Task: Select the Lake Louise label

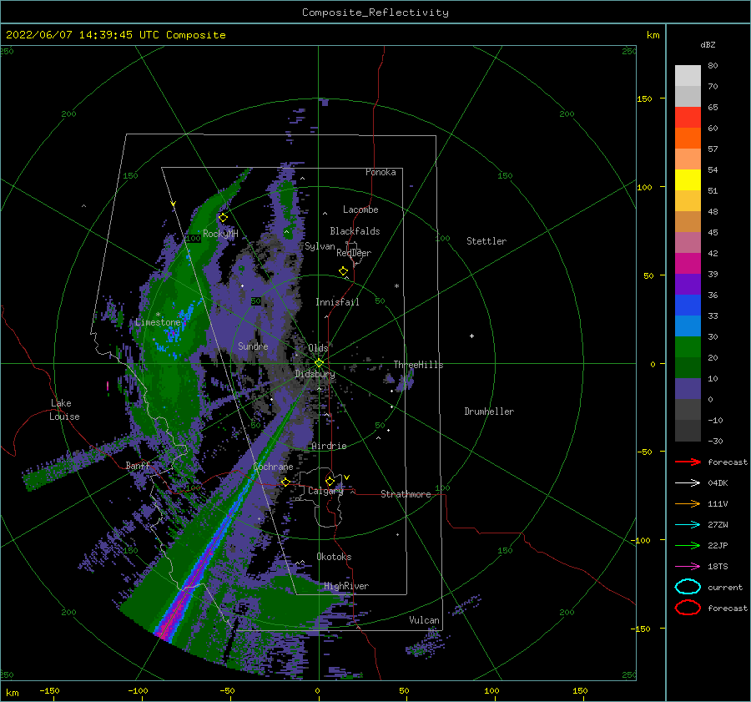Action: [x=64, y=410]
